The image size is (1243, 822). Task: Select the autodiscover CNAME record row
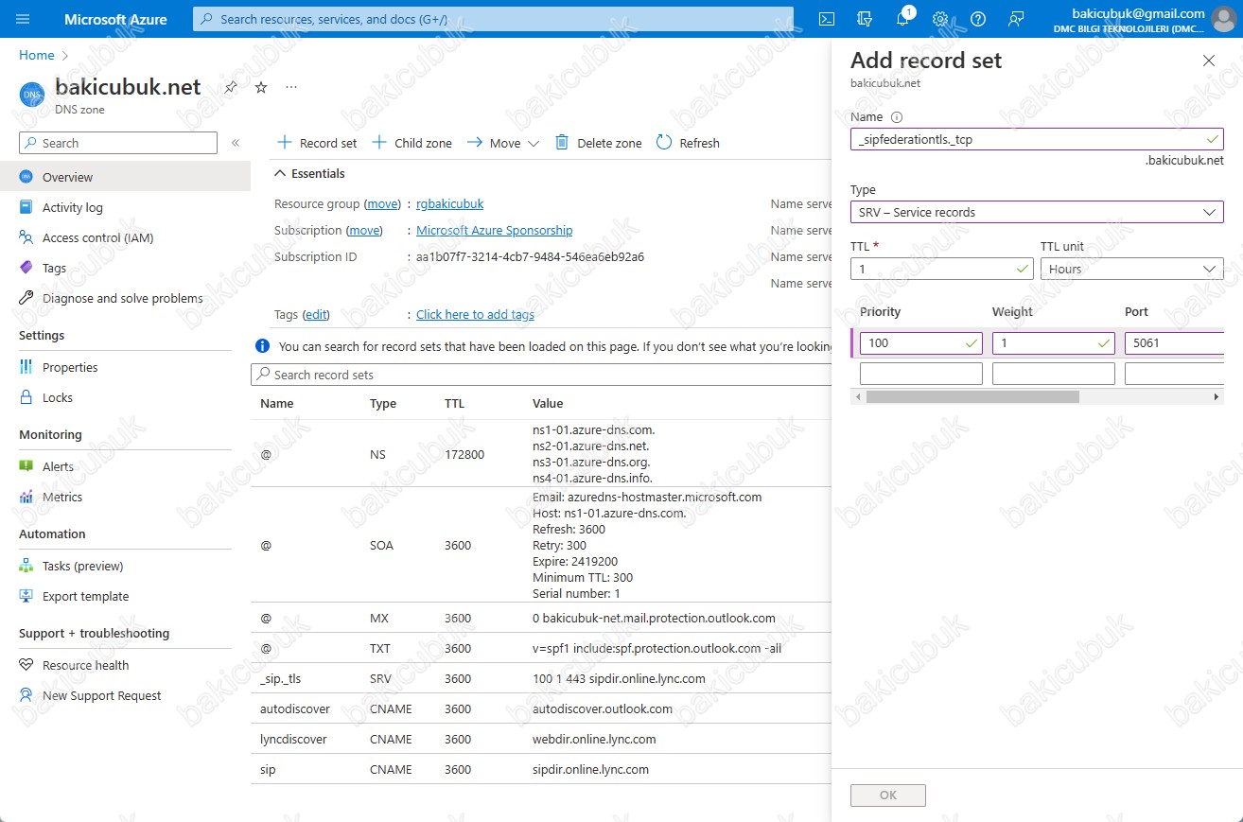541,708
